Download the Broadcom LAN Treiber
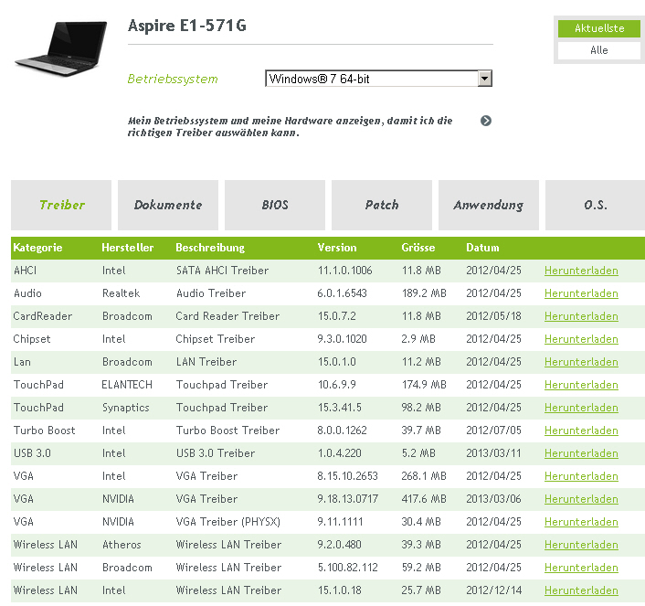Screen dimensions: 645x606 click(581, 362)
